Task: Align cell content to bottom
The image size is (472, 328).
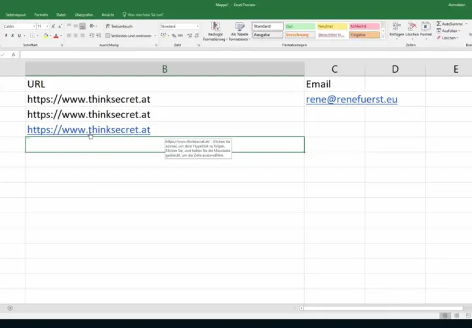Action: (x=83, y=26)
